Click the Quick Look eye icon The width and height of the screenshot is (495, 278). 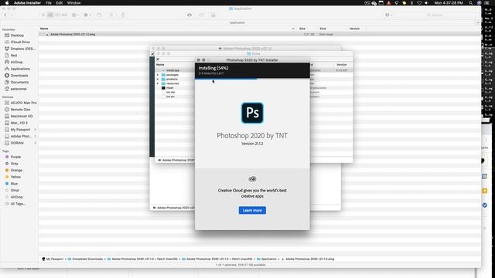point(189,15)
